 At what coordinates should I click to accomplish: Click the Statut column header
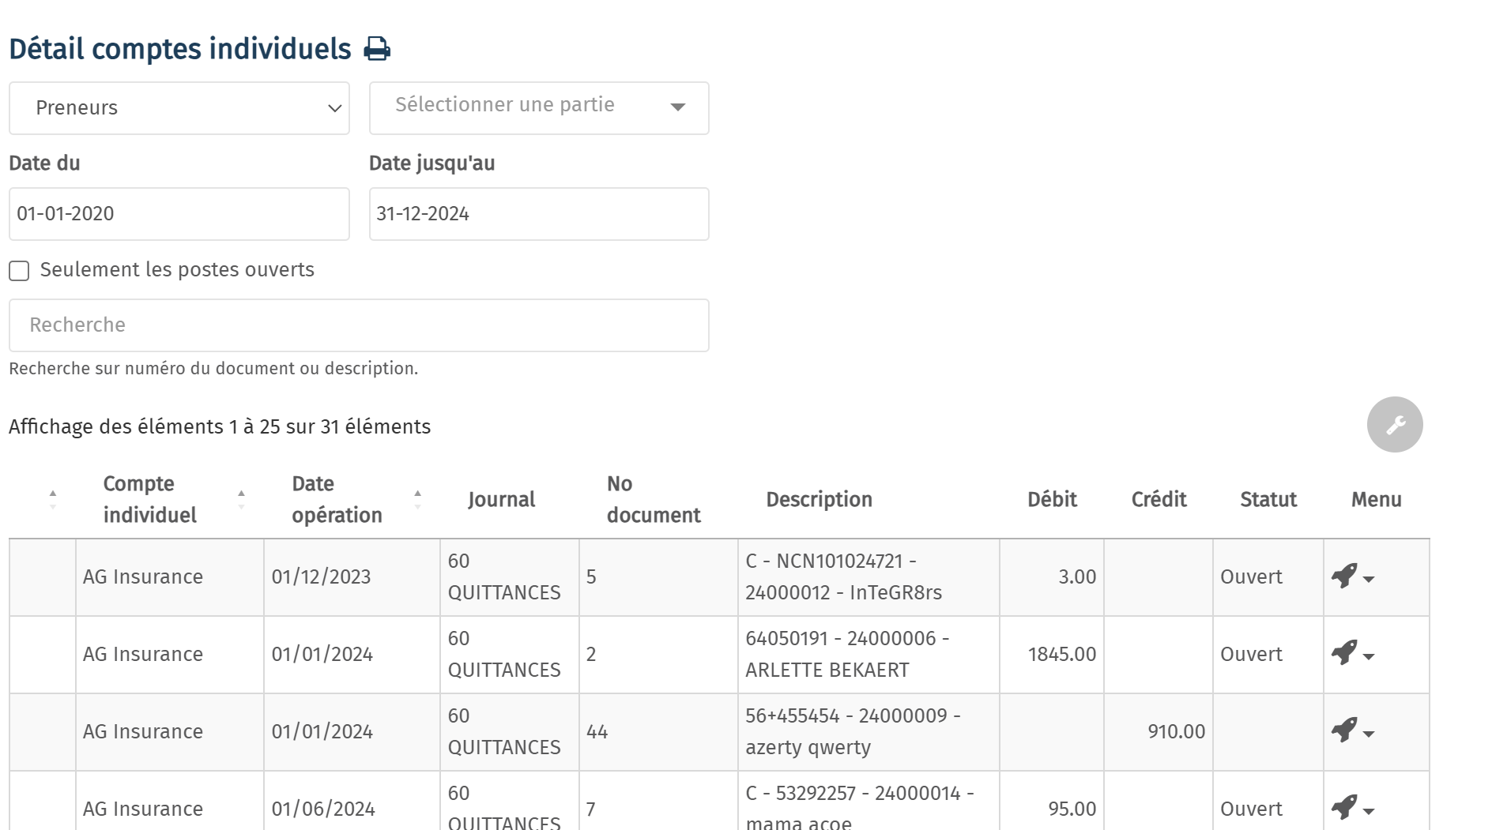pyautogui.click(x=1268, y=500)
